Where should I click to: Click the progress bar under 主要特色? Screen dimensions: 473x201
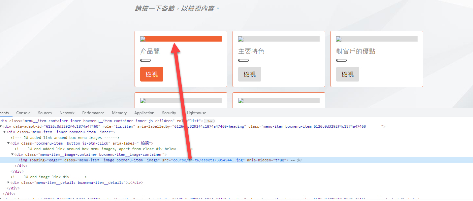243,60
